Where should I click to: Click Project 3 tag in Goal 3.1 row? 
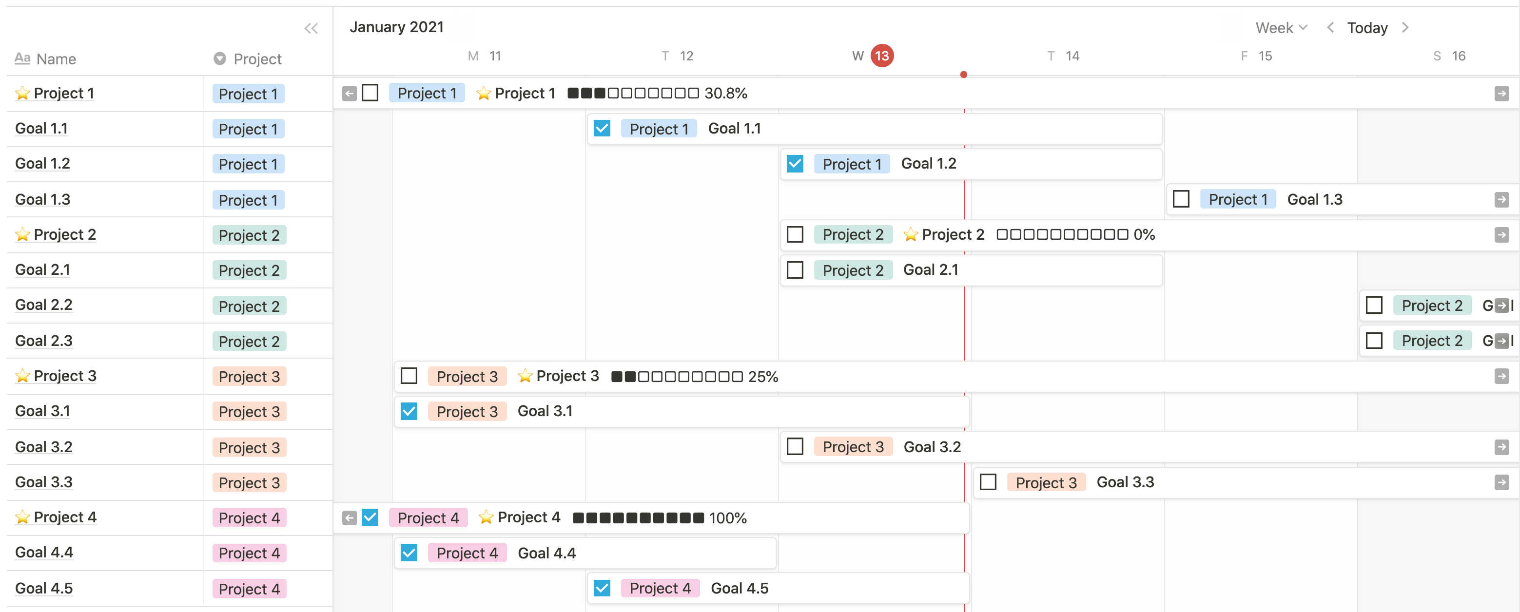pyautogui.click(x=249, y=412)
